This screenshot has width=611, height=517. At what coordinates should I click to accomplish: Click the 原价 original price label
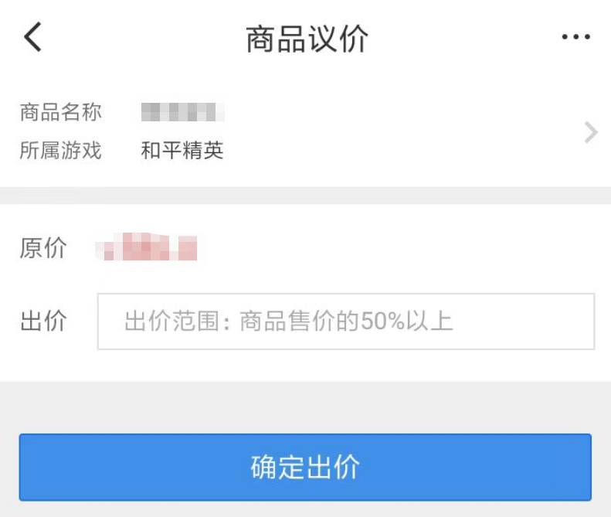43,249
